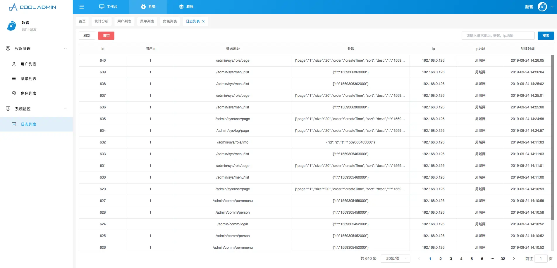This screenshot has width=557, height=268.
Task: Go to the previous page arrow
Action: 419,259
